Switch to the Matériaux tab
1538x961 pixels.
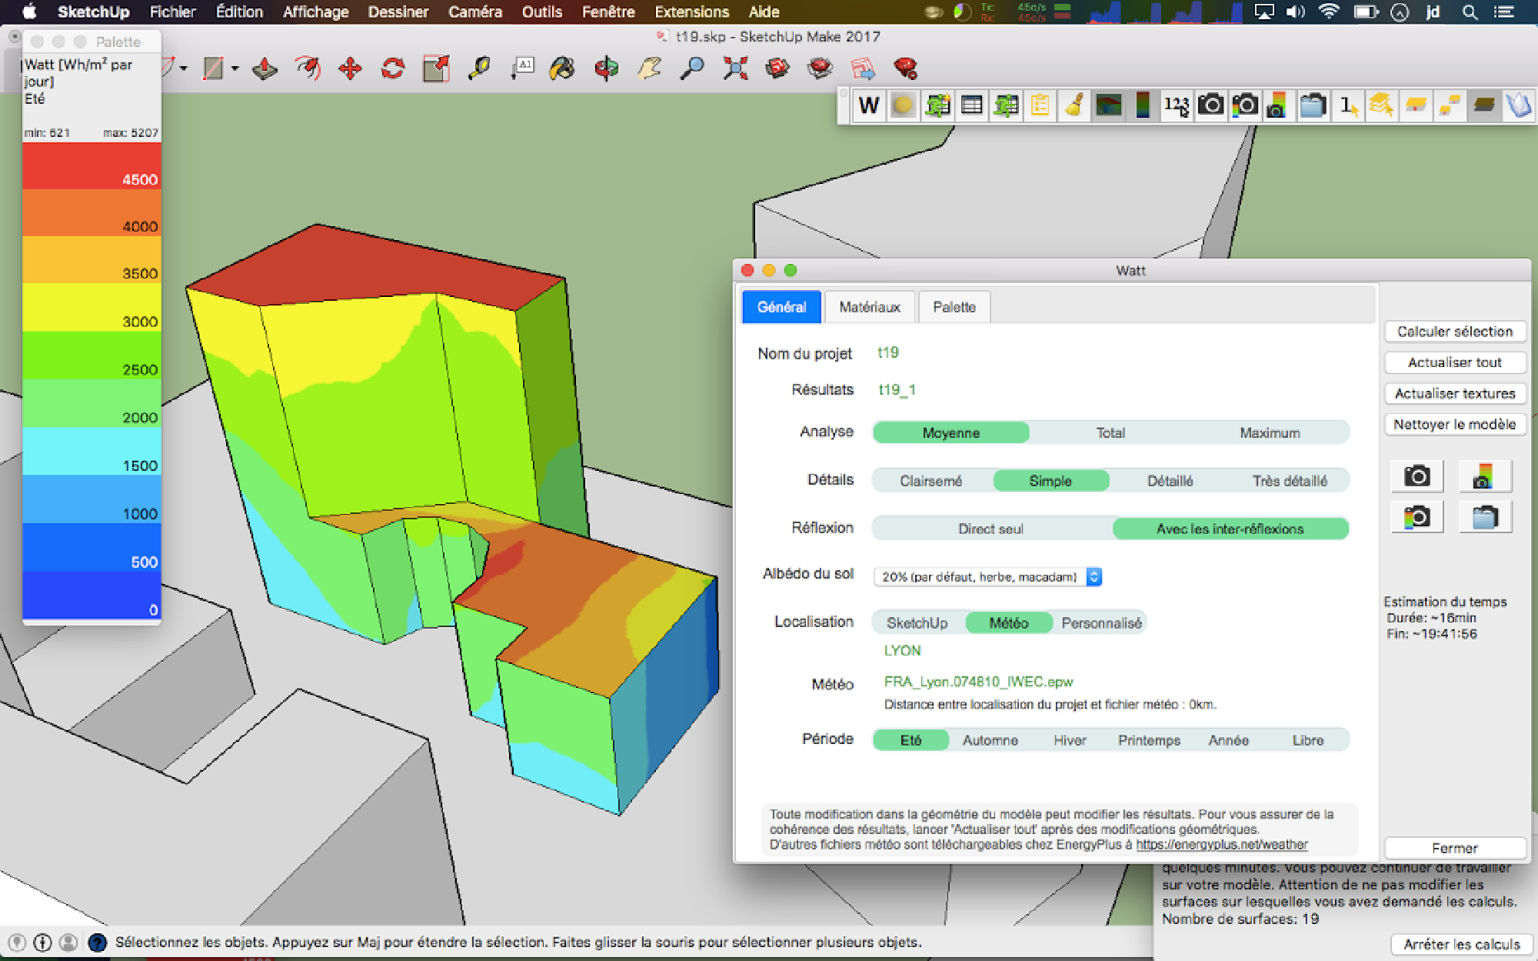870,307
